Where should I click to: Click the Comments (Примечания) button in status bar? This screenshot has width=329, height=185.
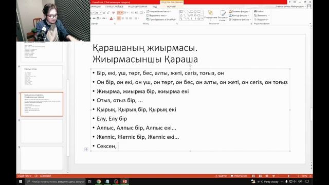pyautogui.click(x=239, y=176)
